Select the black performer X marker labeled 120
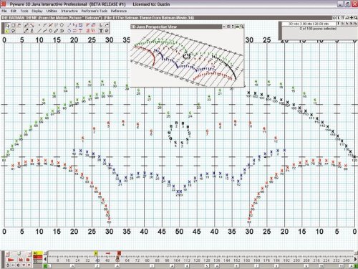This screenshot has height=269, width=358. tap(354, 157)
